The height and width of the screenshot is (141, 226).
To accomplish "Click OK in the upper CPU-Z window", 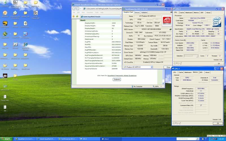I will pos(219,64).
